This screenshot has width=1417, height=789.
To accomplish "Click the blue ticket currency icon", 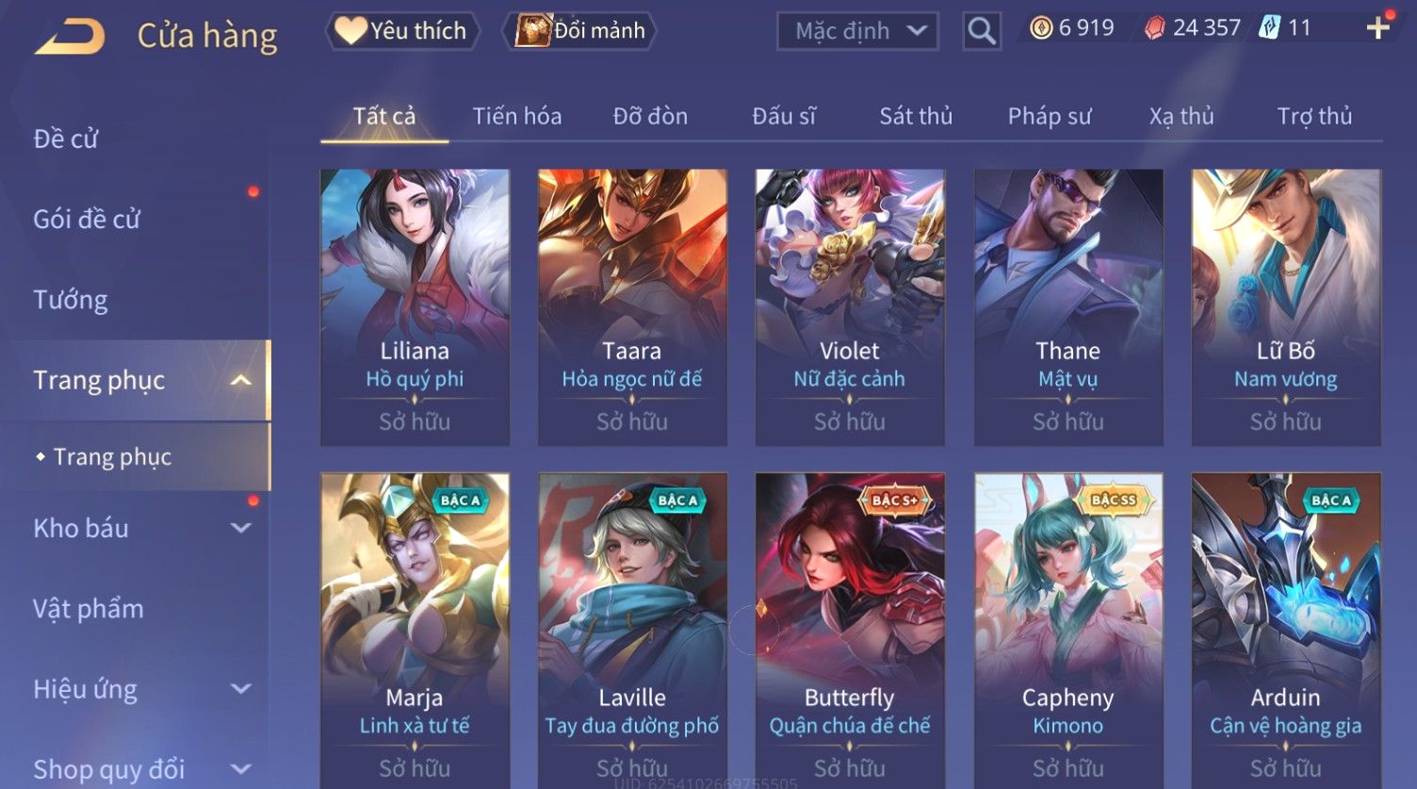I will (1269, 28).
